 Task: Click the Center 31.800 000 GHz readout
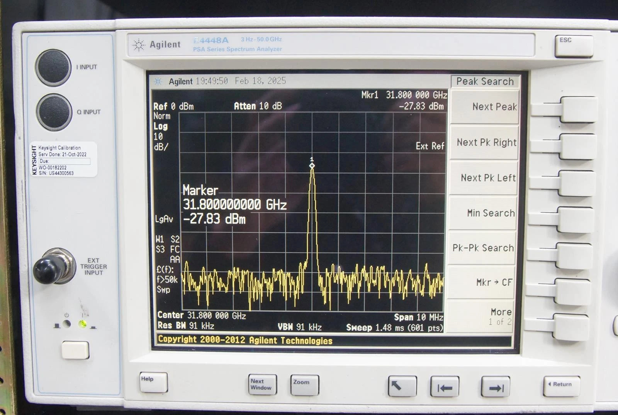[202, 315]
